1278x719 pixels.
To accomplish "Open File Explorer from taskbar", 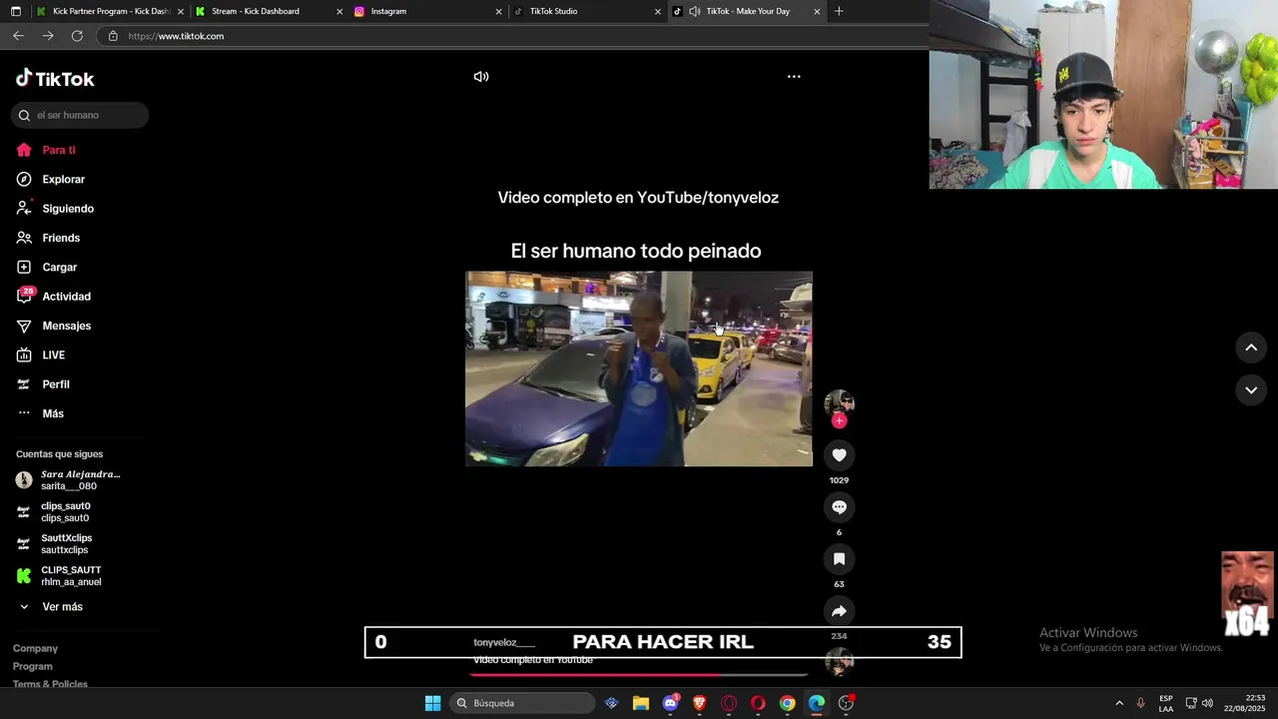I will [641, 703].
